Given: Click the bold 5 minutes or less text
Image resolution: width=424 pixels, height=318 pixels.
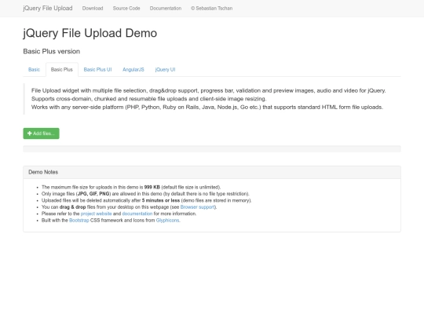Looking at the screenshot, I should point(161,200).
